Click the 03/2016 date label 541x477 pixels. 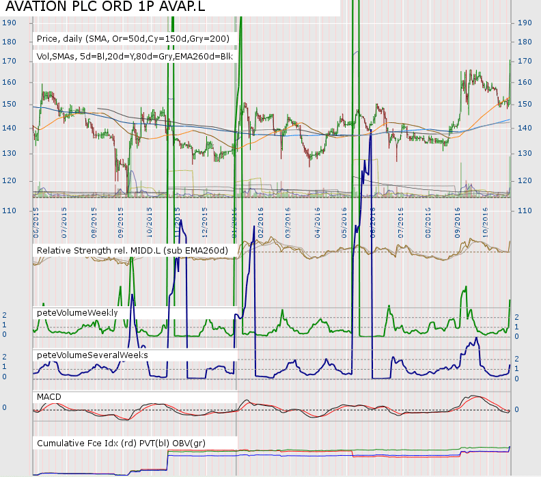click(288, 223)
